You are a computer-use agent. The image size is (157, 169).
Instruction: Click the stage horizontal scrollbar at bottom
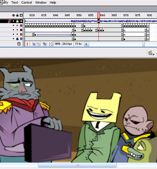77,165
